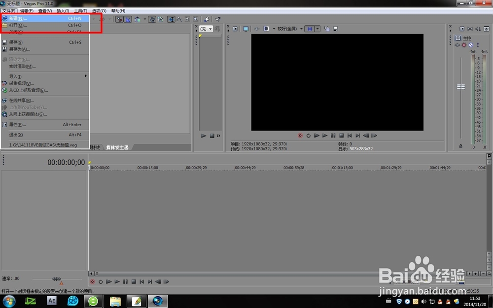493x308 pixels.
Task: Choose 退出(X) to exit Vegas
Action: [45, 135]
